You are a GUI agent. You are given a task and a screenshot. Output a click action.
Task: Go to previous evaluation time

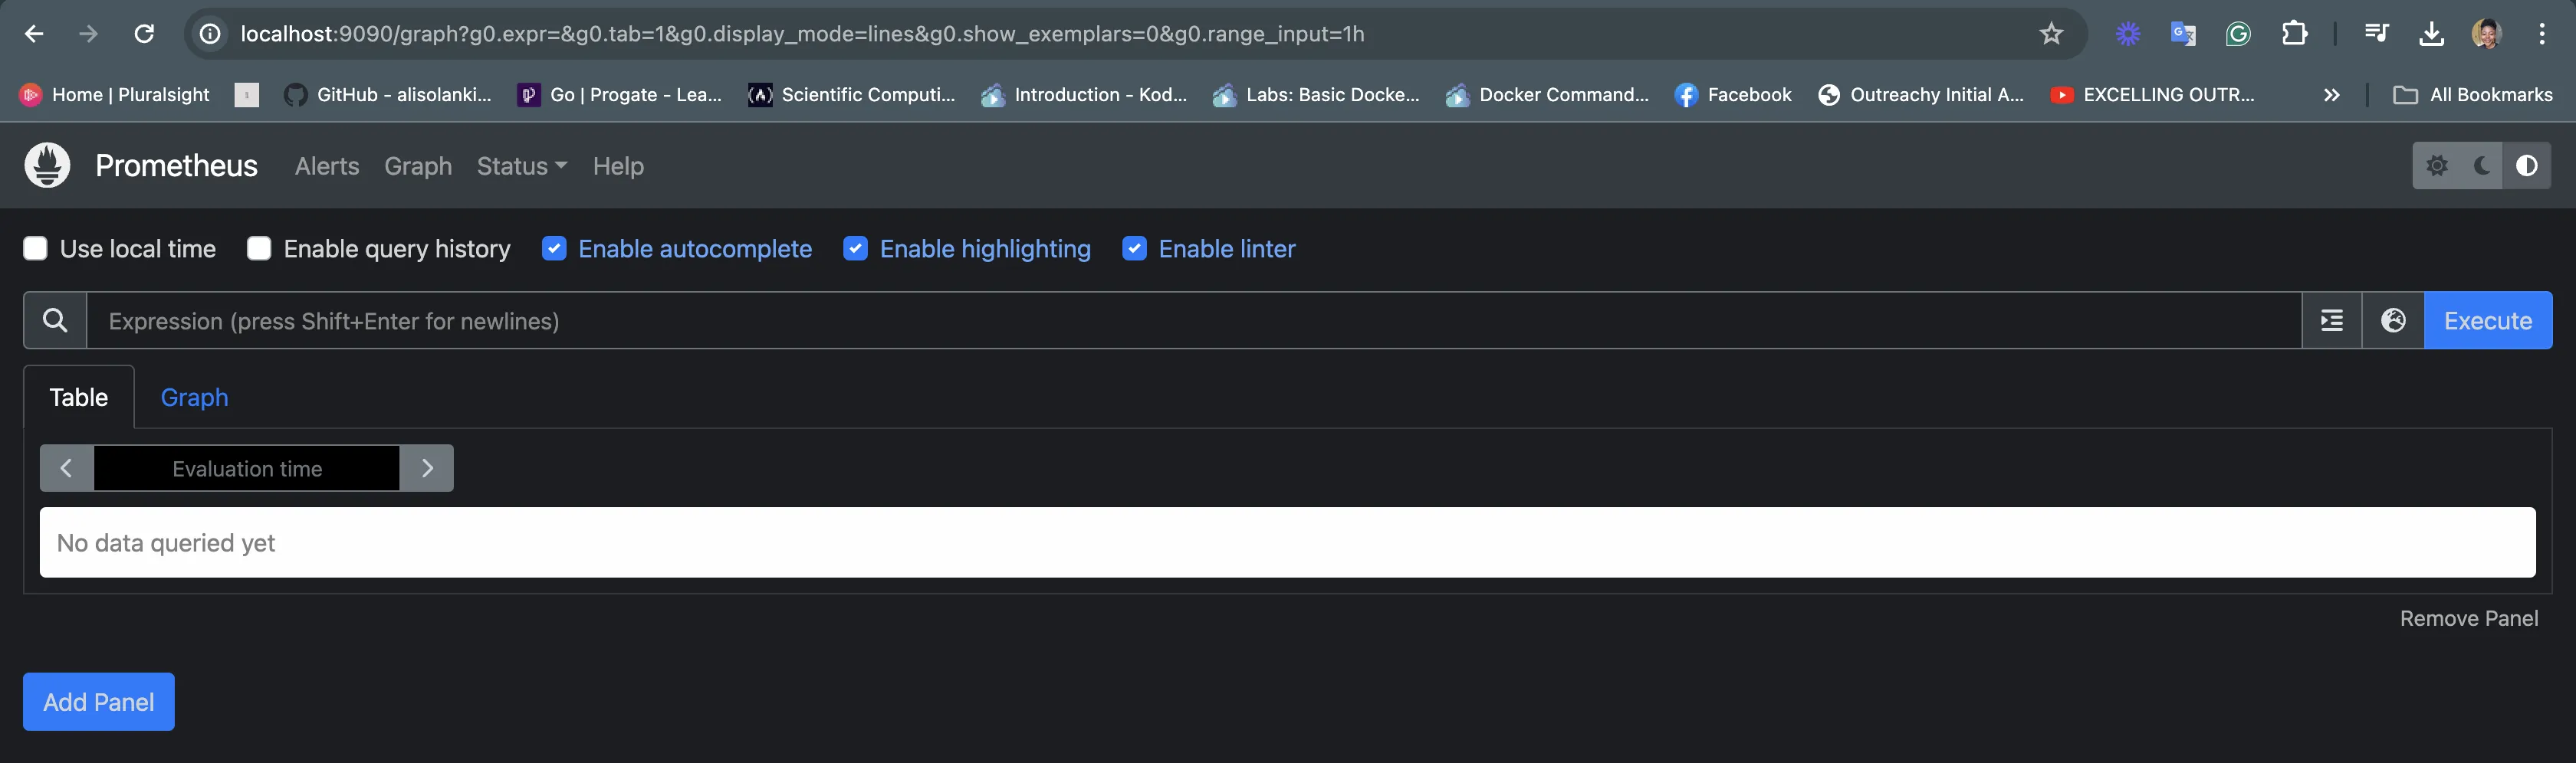(66, 468)
